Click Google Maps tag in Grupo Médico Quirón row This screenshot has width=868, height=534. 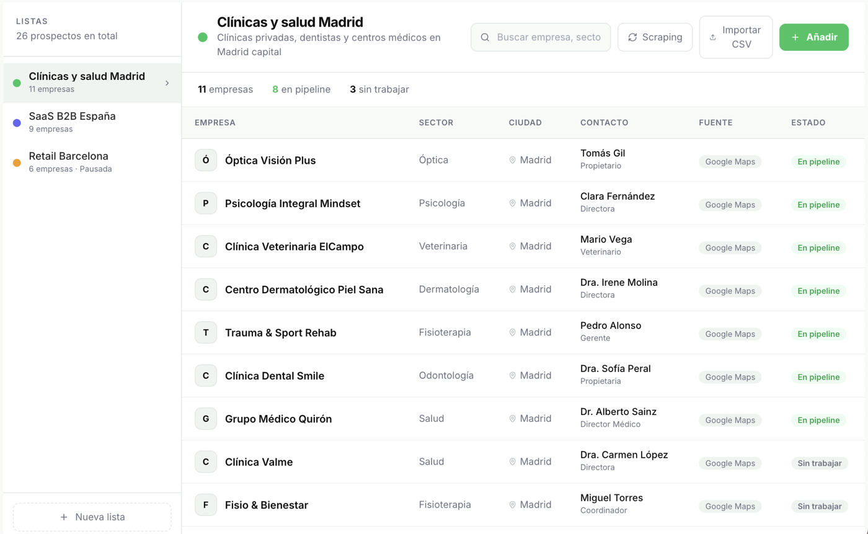pos(730,420)
